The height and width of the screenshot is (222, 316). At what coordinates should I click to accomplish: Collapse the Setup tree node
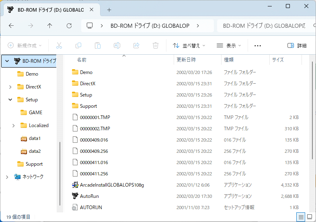[10, 100]
